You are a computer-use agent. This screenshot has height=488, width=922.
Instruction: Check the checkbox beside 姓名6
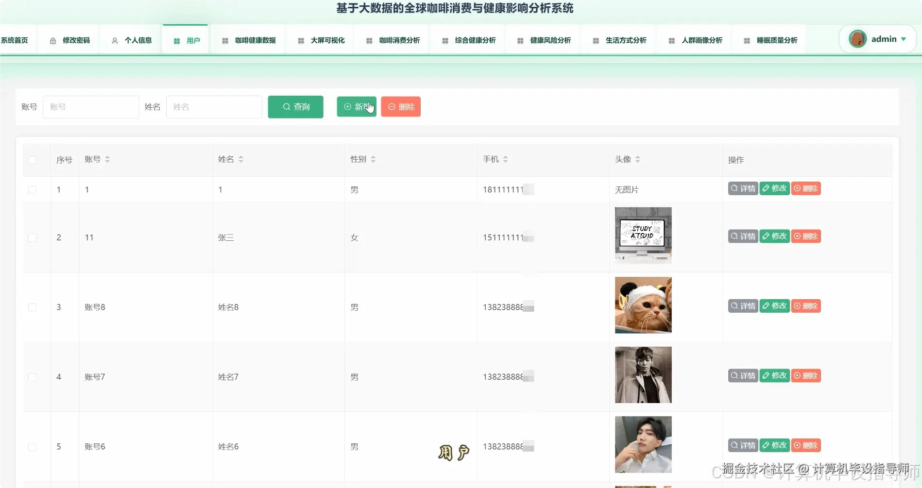[32, 446]
